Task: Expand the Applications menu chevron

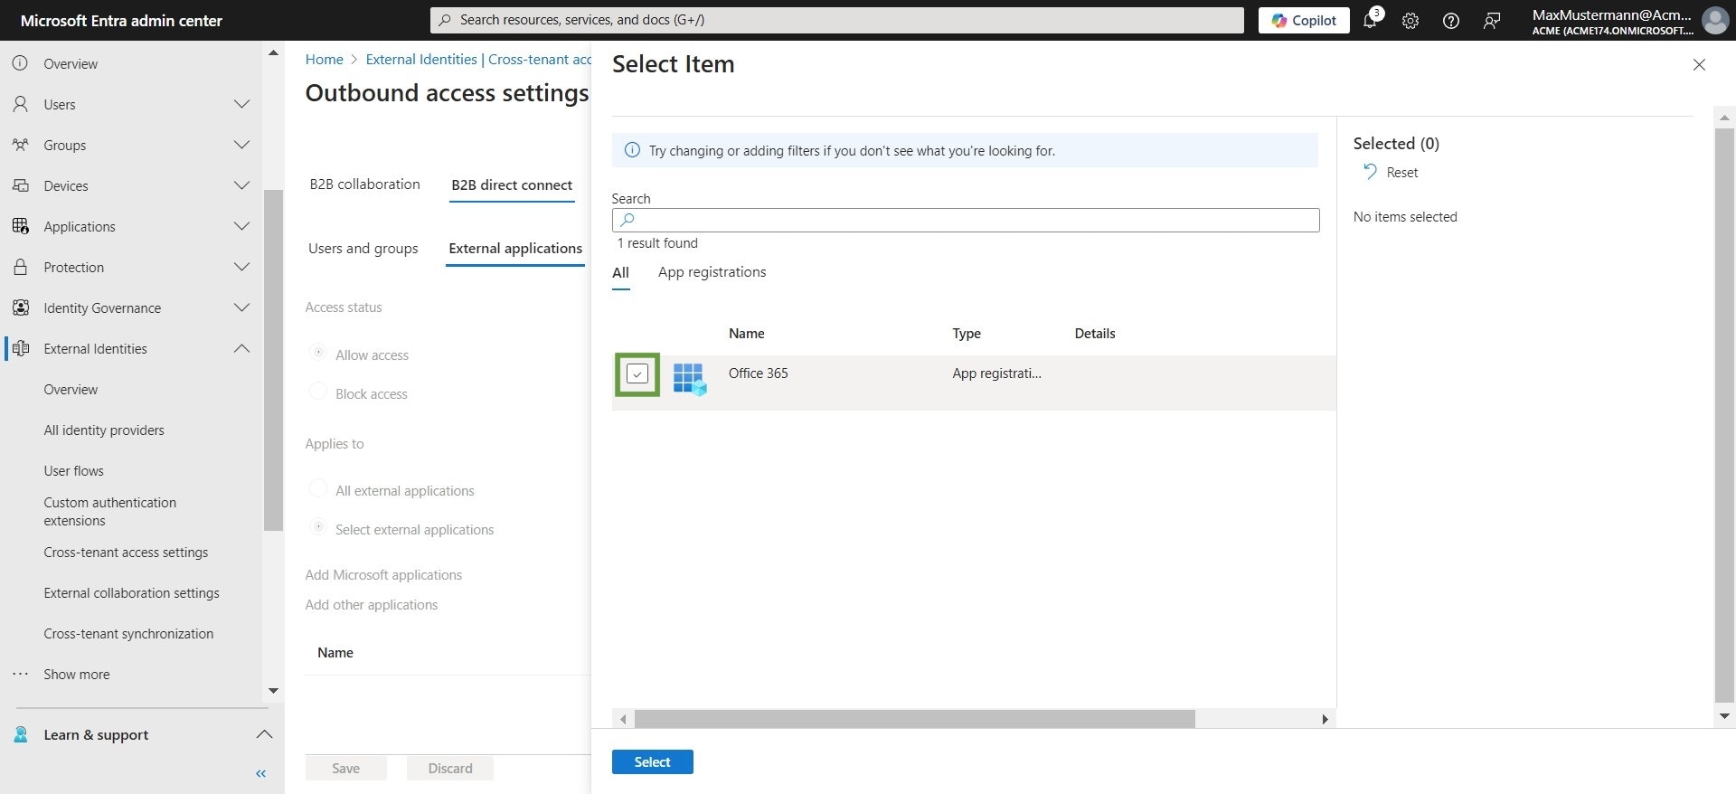Action: [x=241, y=226]
